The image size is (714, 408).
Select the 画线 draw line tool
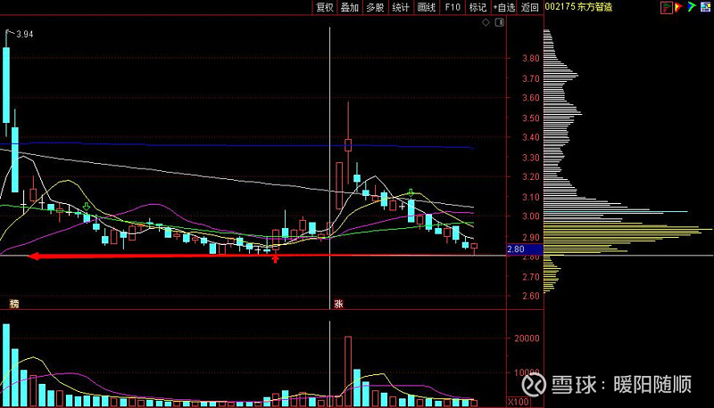(427, 7)
